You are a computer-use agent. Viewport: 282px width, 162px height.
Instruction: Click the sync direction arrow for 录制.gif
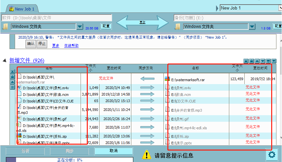(147, 119)
